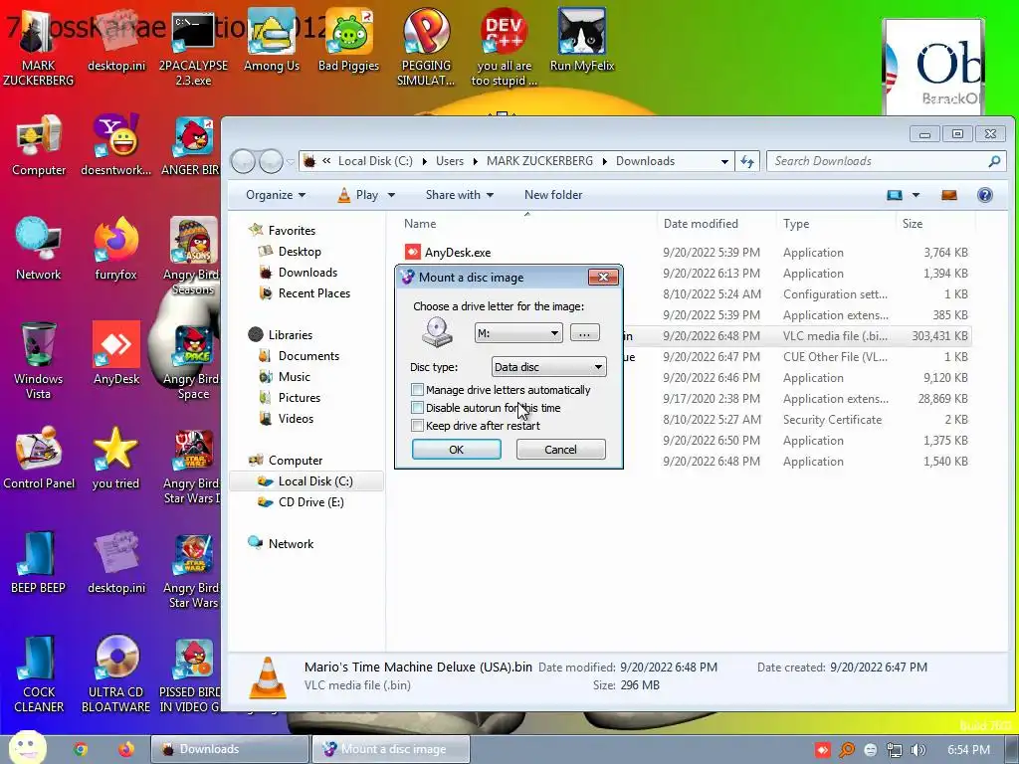Open 'you tried' star icon
The image size is (1019, 764).
pos(115,458)
